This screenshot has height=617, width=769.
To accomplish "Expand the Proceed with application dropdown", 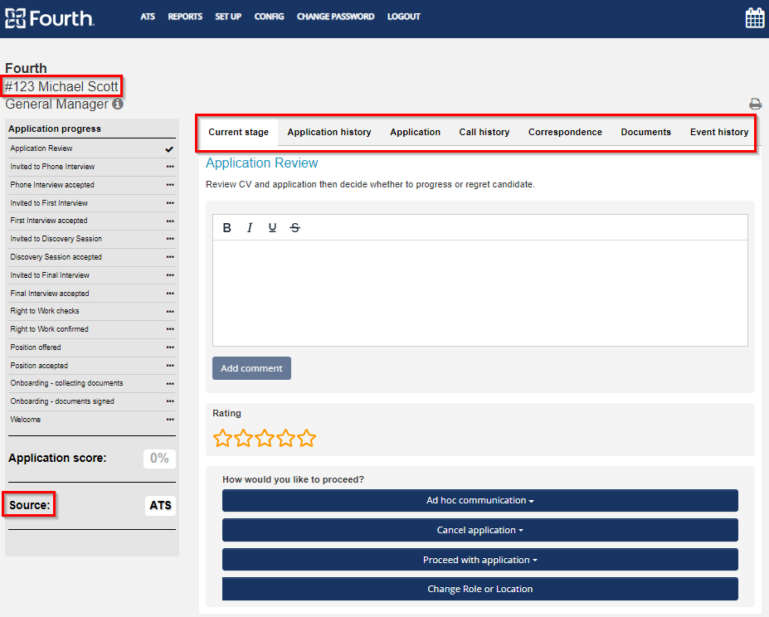I will tap(479, 560).
